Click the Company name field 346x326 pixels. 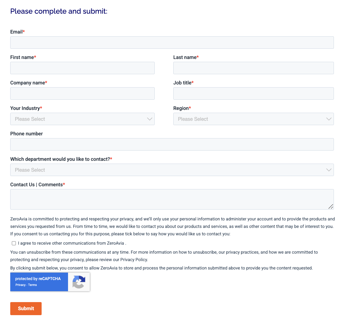click(x=82, y=93)
